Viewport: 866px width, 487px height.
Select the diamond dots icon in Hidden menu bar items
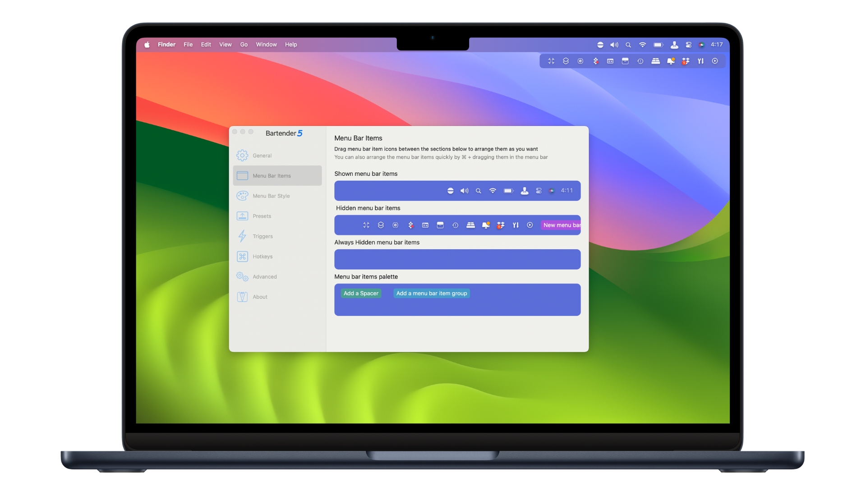coord(411,225)
